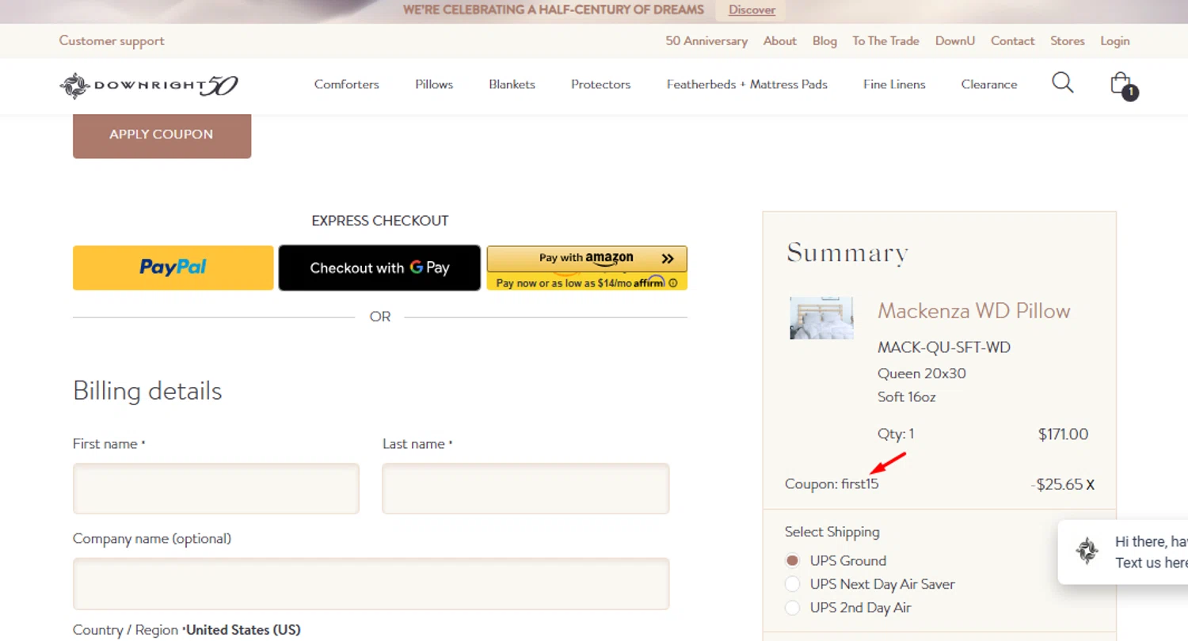Focus the Last name field
1188x641 pixels.
pyautogui.click(x=526, y=488)
